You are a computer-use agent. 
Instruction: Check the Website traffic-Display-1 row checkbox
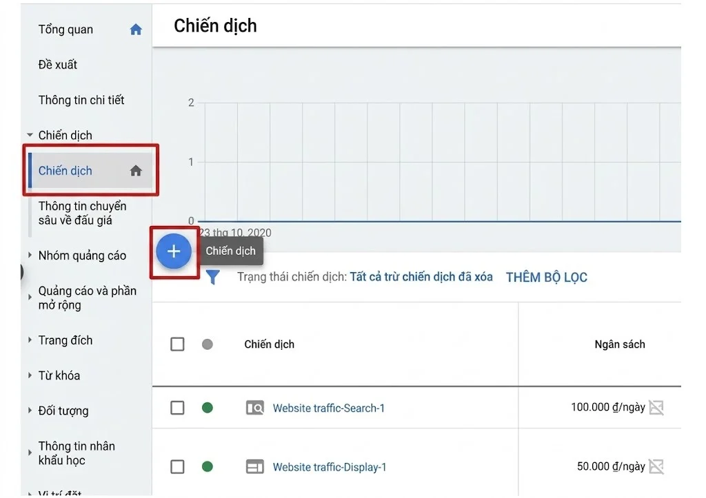click(x=177, y=467)
